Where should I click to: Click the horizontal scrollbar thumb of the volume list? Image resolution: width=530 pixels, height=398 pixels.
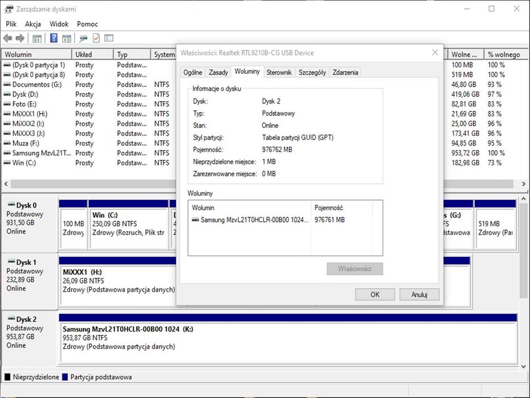click(x=262, y=184)
